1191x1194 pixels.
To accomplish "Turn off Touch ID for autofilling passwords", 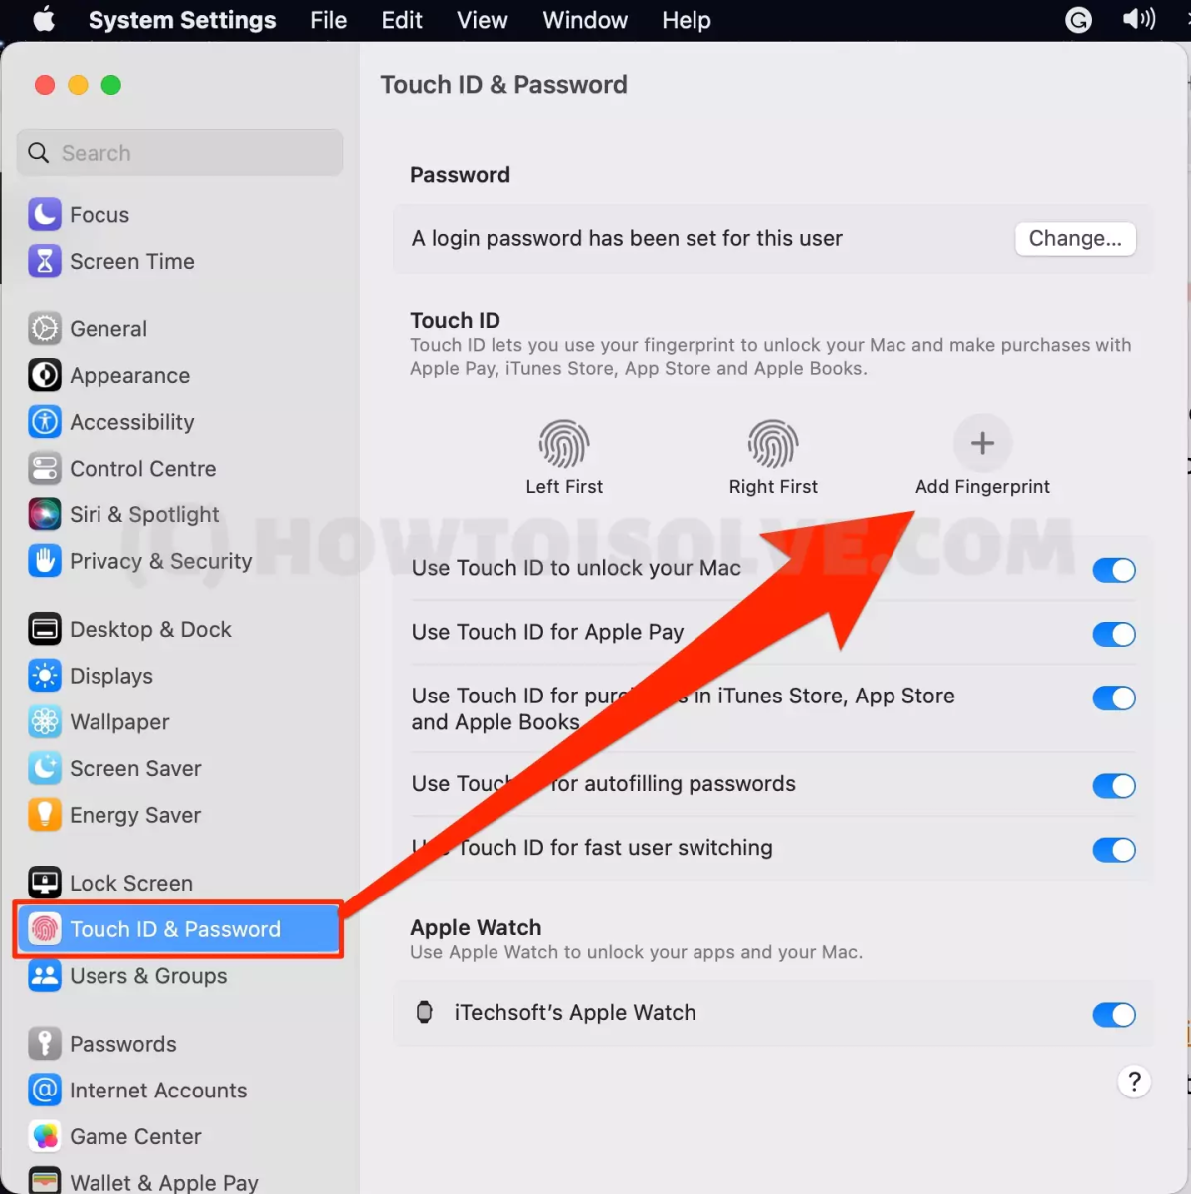I will [x=1114, y=786].
